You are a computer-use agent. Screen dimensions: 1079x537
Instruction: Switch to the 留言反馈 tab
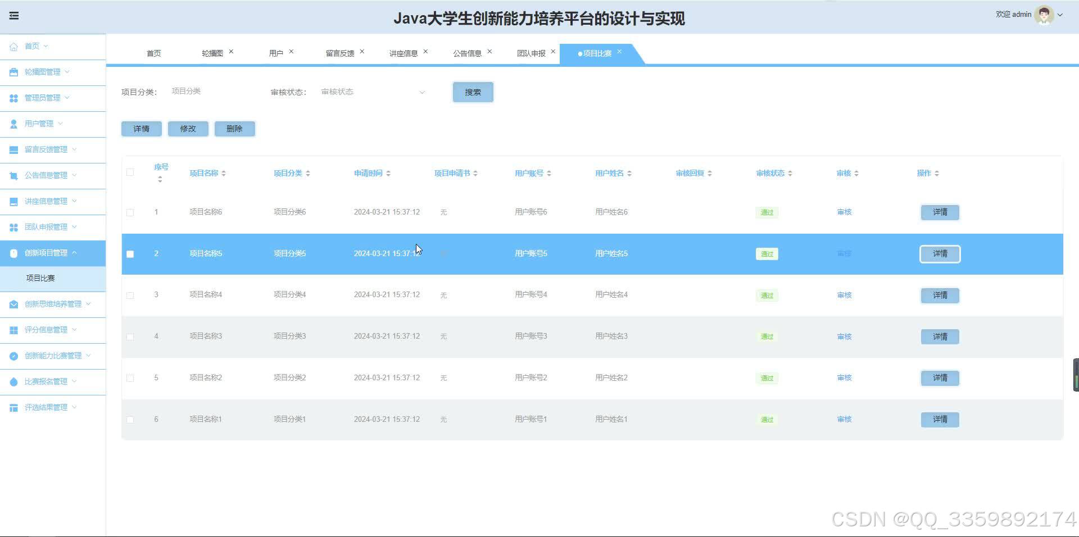(x=340, y=53)
